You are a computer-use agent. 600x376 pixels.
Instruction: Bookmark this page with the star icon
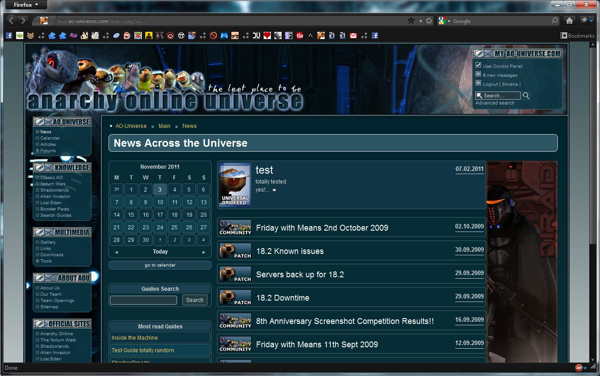click(x=411, y=21)
